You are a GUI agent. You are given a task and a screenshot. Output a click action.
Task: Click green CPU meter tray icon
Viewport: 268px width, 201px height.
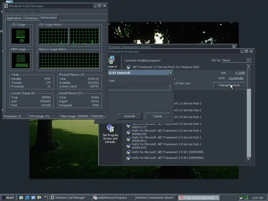(246, 198)
